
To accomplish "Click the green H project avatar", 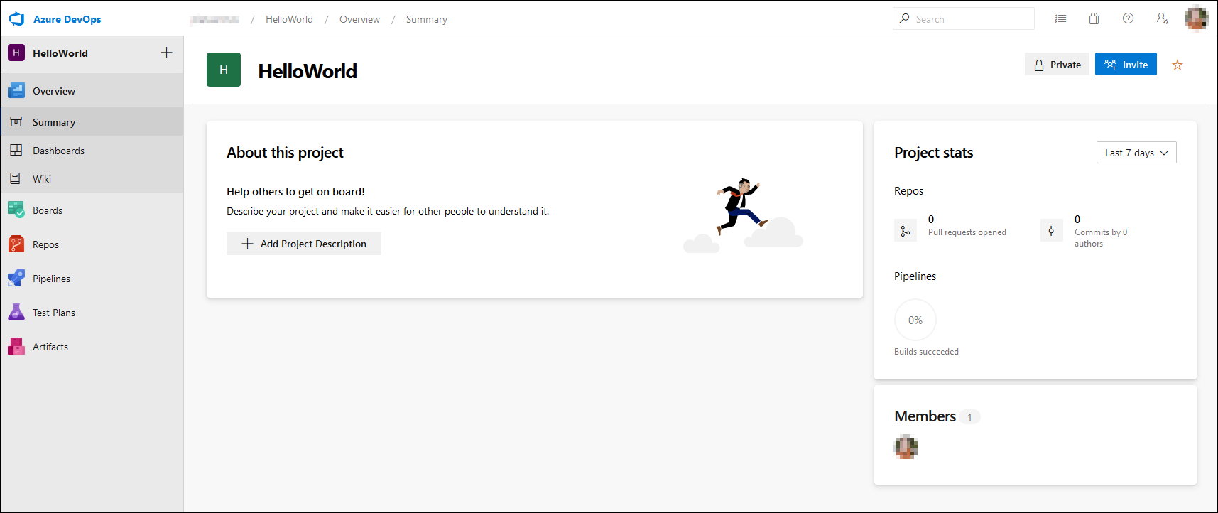I will point(224,70).
